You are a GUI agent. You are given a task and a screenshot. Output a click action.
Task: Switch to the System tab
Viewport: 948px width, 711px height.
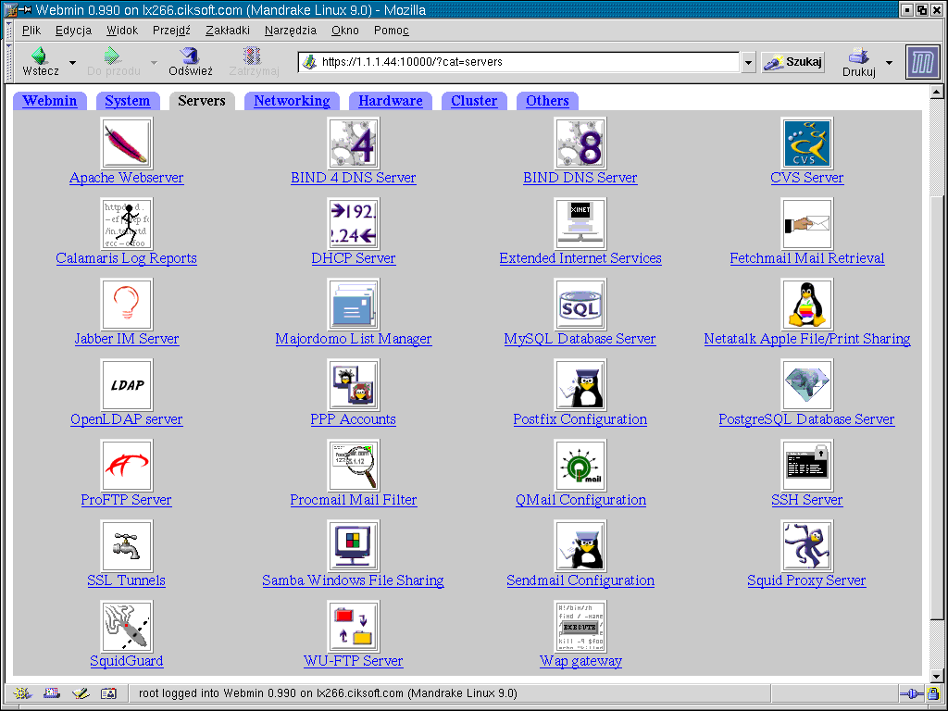[x=127, y=101]
